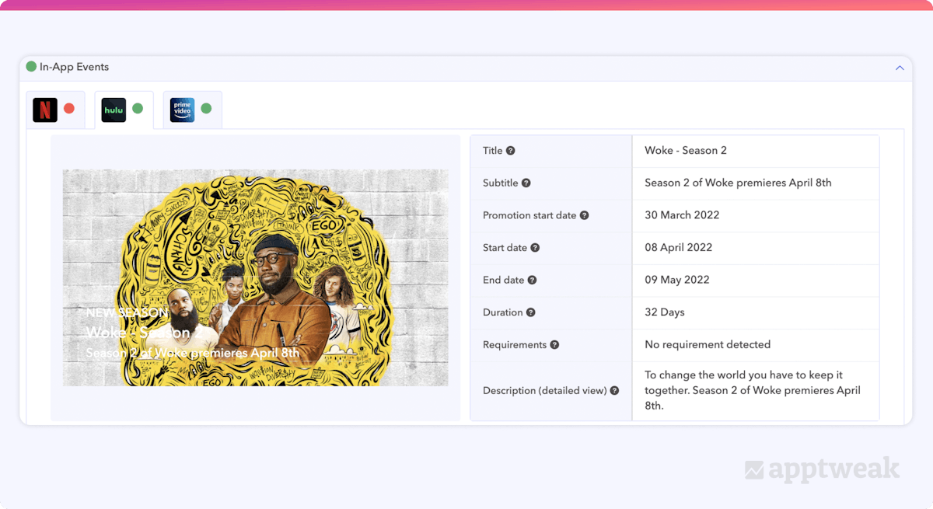
Task: Click the 'Subtitle' row label
Action: point(501,183)
